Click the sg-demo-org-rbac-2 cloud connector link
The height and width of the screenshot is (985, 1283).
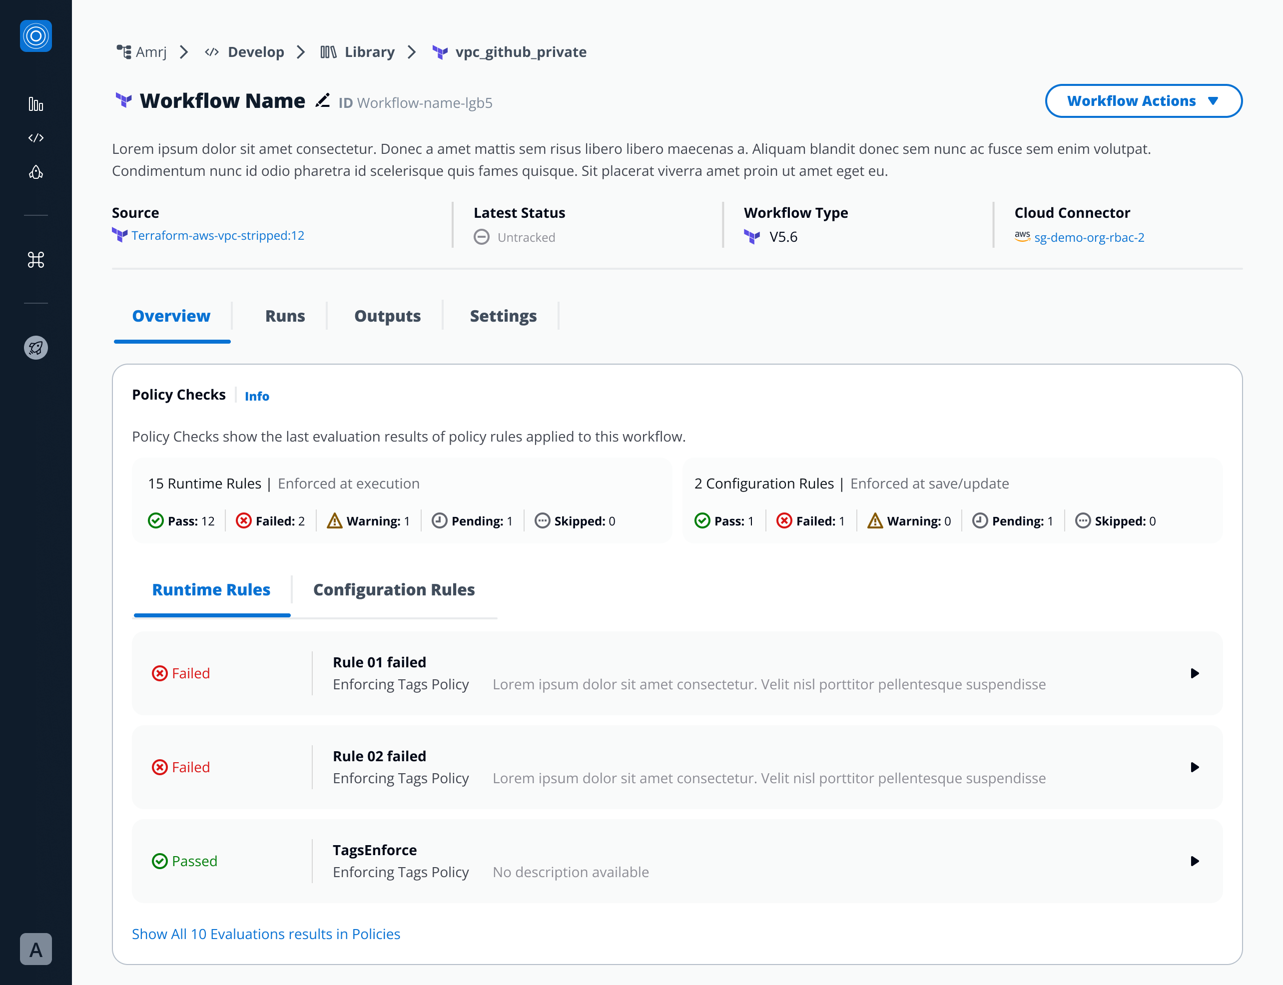1089,237
